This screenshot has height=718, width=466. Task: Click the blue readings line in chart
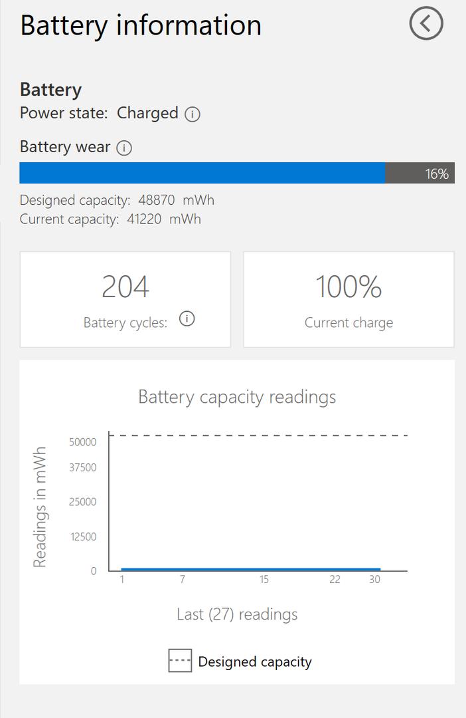pyautogui.click(x=251, y=569)
